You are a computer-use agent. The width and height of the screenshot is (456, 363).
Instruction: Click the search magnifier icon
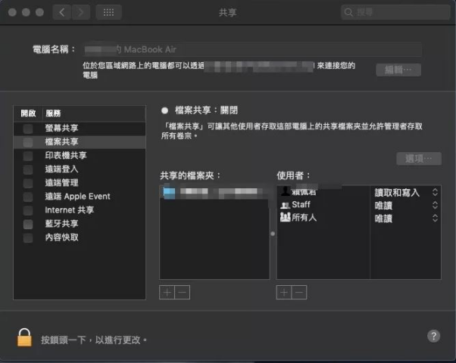pyautogui.click(x=348, y=12)
